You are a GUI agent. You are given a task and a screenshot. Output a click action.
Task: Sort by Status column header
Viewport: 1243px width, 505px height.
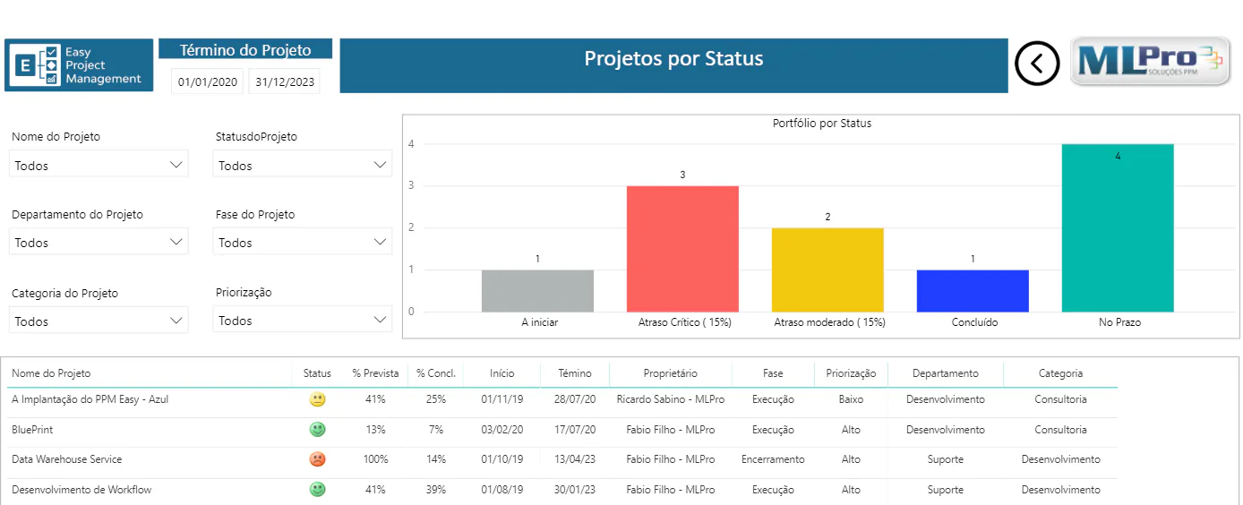(x=317, y=373)
